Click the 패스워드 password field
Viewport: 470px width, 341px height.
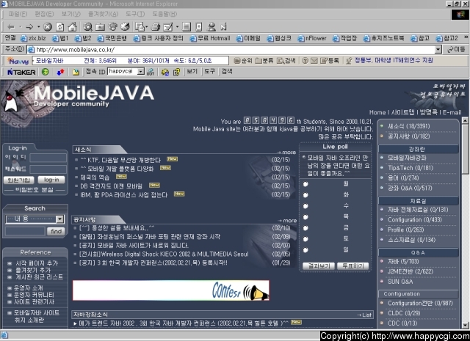(x=48, y=169)
